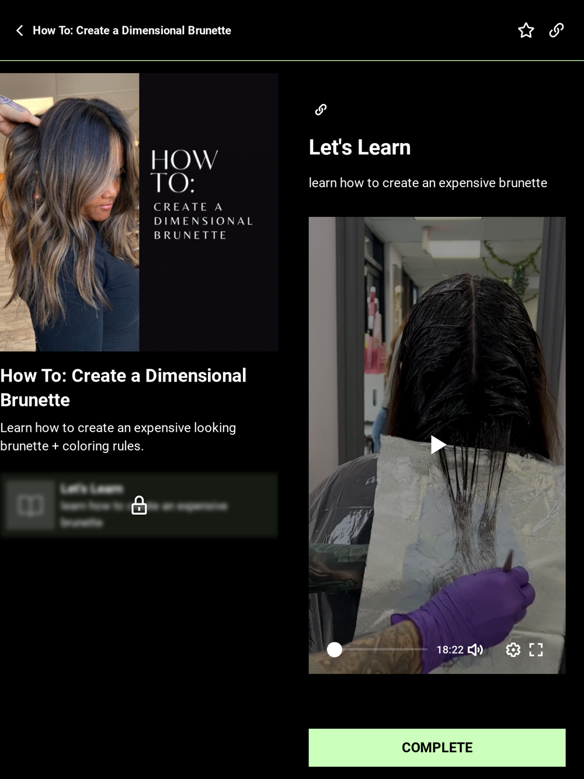Select the header title 'How To: Create a Dimensional Brunette'
The image size is (584, 779).
coord(132,30)
